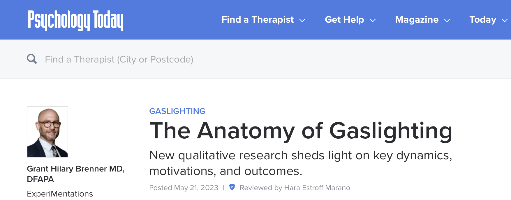The width and height of the screenshot is (511, 200).
Task: Click the Psychology Today logo
Action: click(75, 20)
